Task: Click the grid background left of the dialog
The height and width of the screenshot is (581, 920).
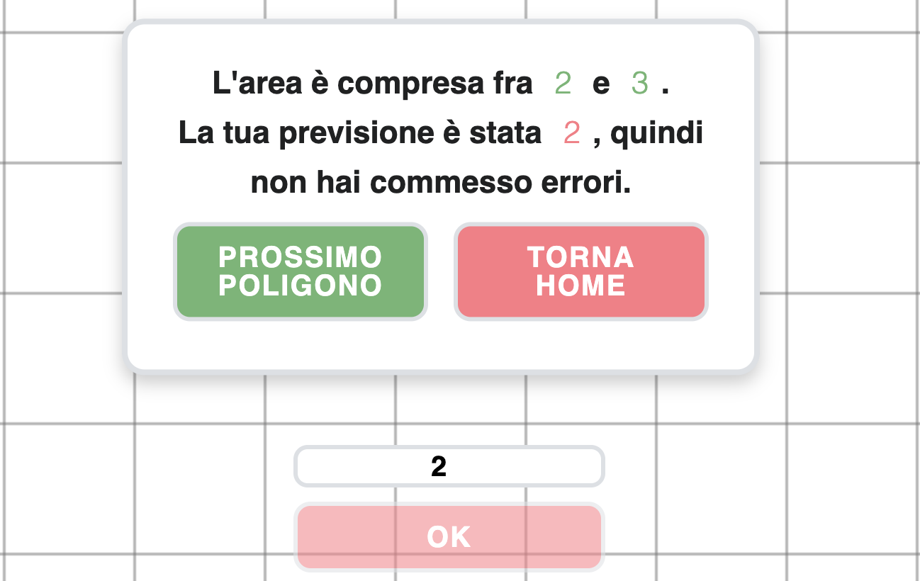Action: (x=64, y=227)
